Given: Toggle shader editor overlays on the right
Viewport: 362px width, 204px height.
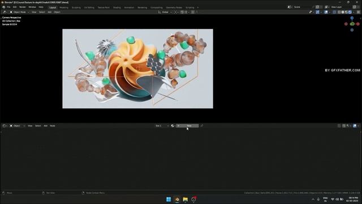Looking at the screenshot, I should [355, 126].
